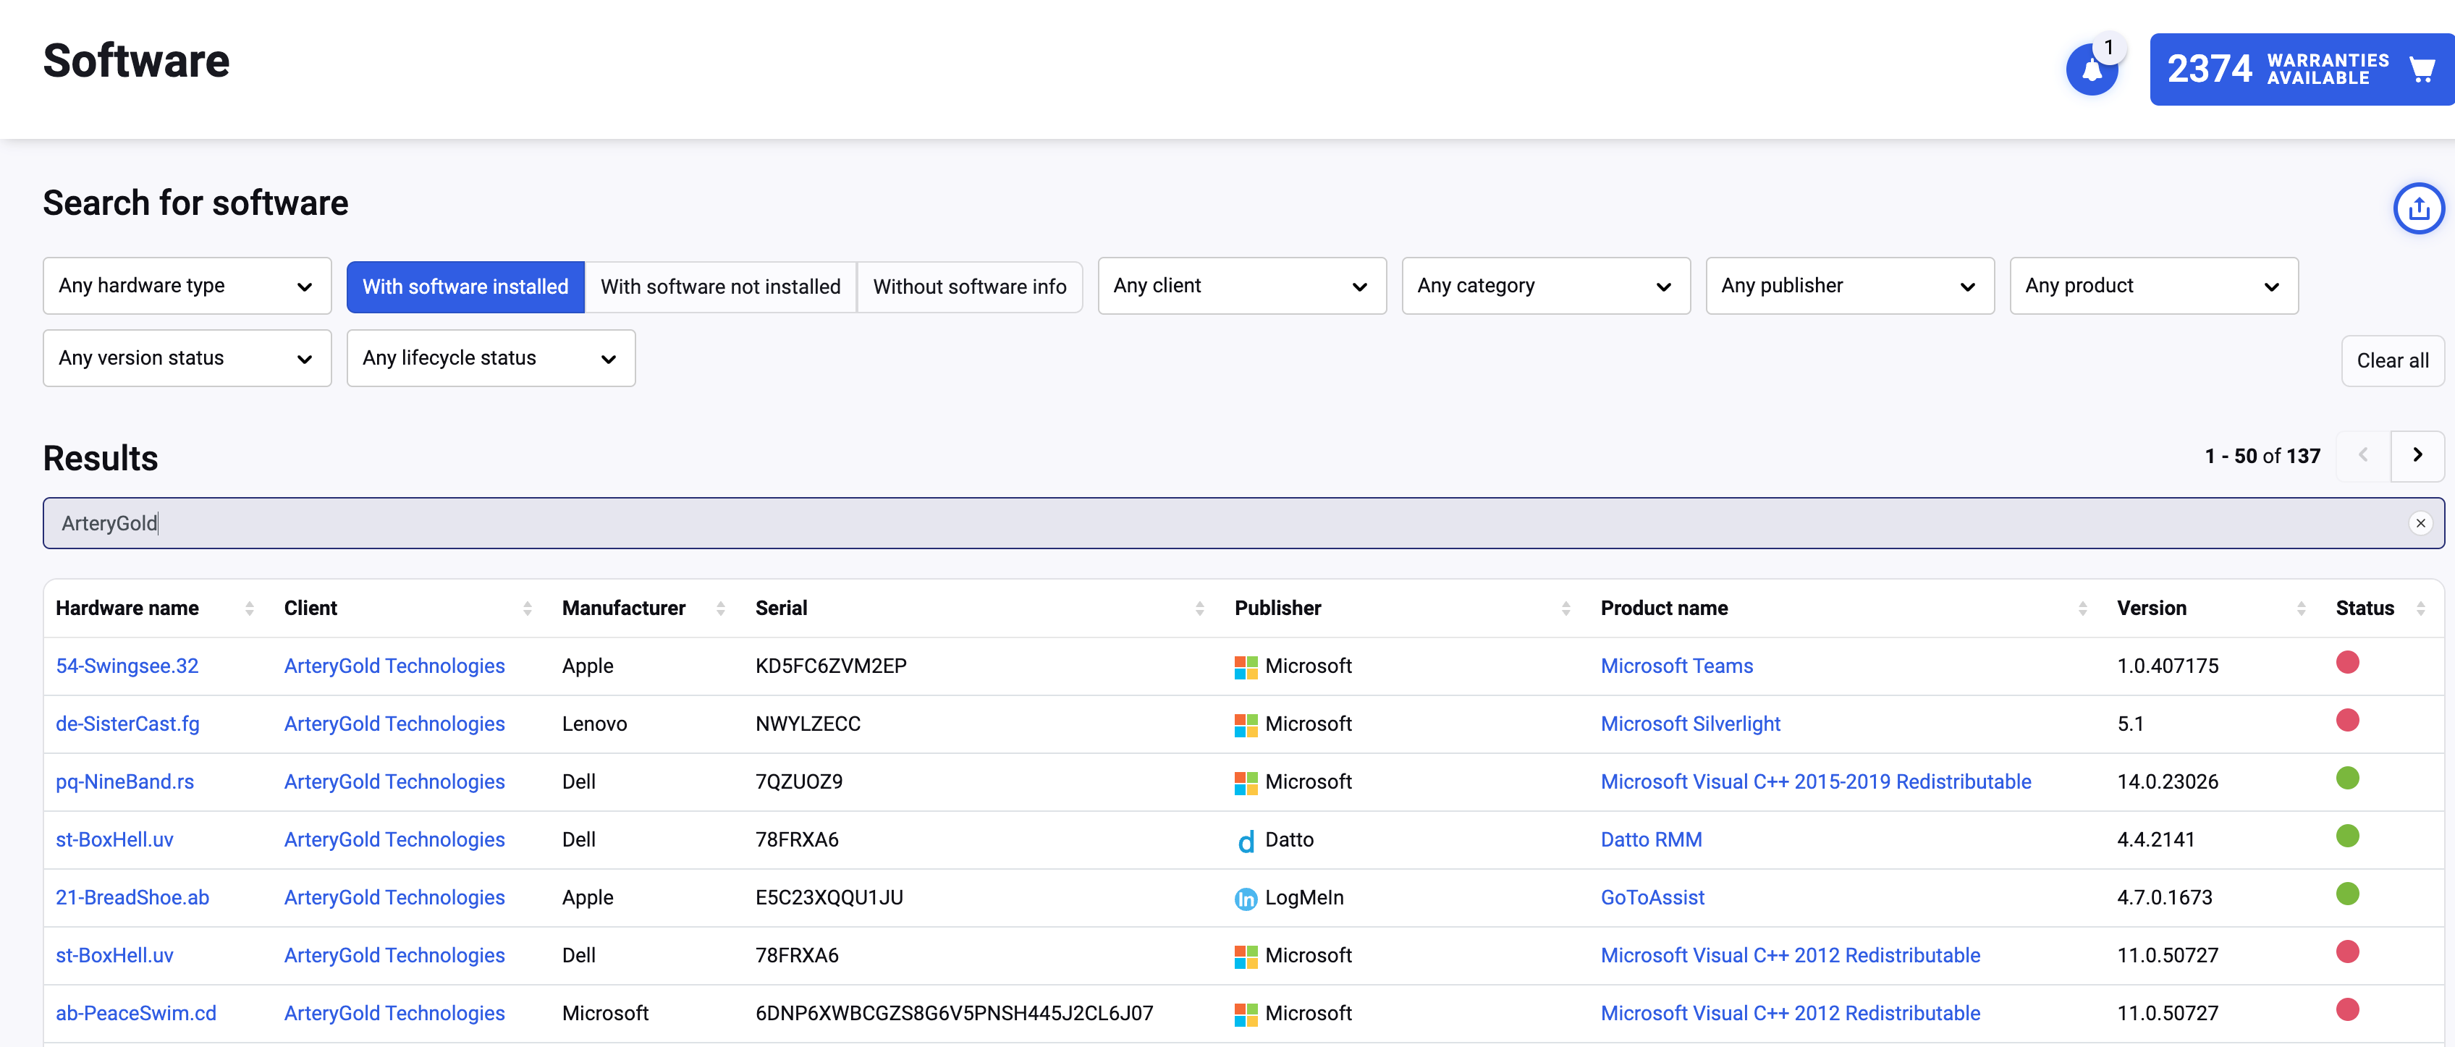The image size is (2455, 1047).
Task: Select With software not installed filter
Action: tap(720, 287)
